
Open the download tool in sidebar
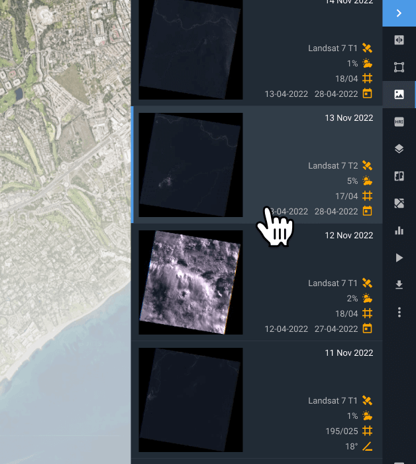(x=399, y=285)
